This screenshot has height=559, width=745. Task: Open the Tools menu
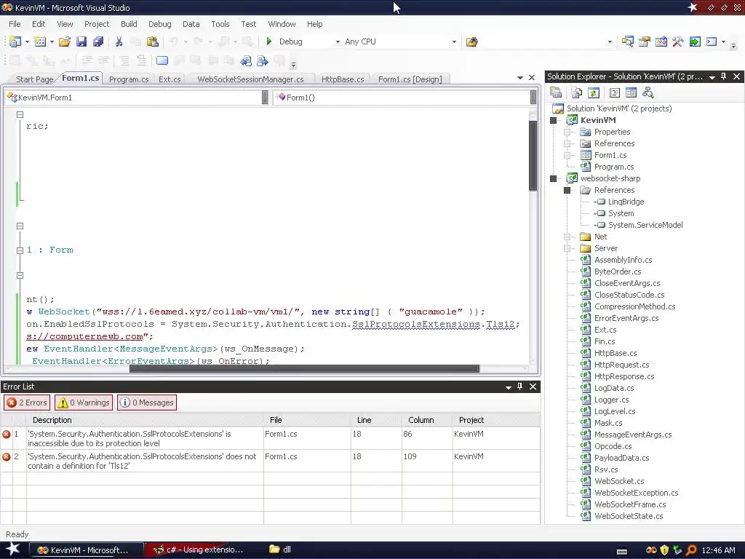pos(220,24)
